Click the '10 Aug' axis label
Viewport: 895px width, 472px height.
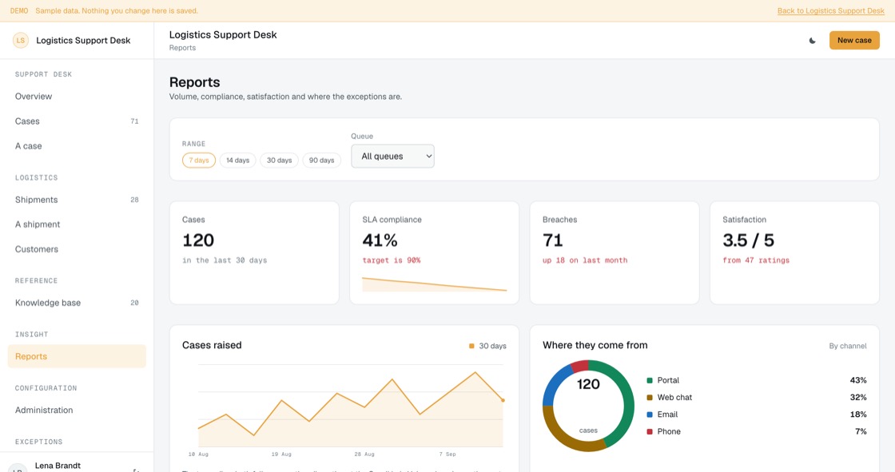coord(198,454)
